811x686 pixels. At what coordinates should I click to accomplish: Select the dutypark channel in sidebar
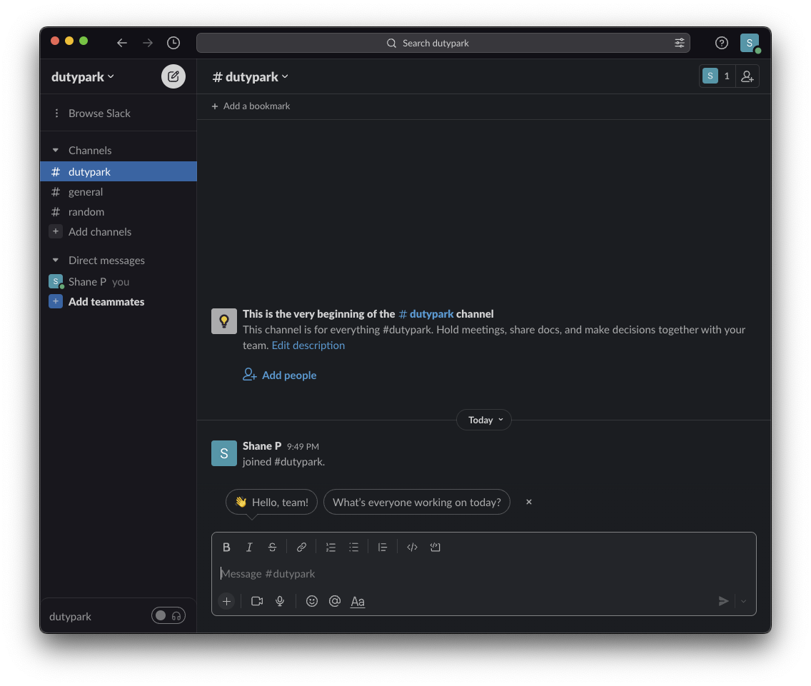119,172
